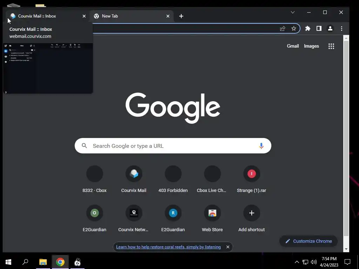Open the Cbox Live Ch... shortcut
Image resolution: width=359 pixels, height=269 pixels.
(x=212, y=180)
